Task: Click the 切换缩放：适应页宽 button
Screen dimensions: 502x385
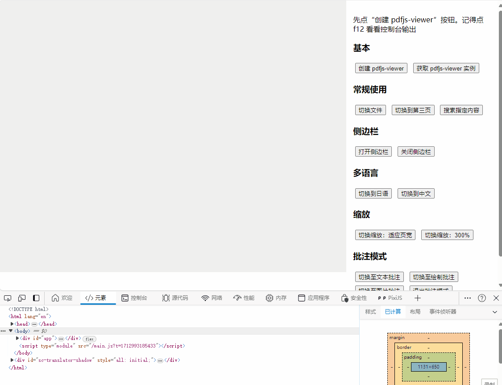Action: pos(385,235)
